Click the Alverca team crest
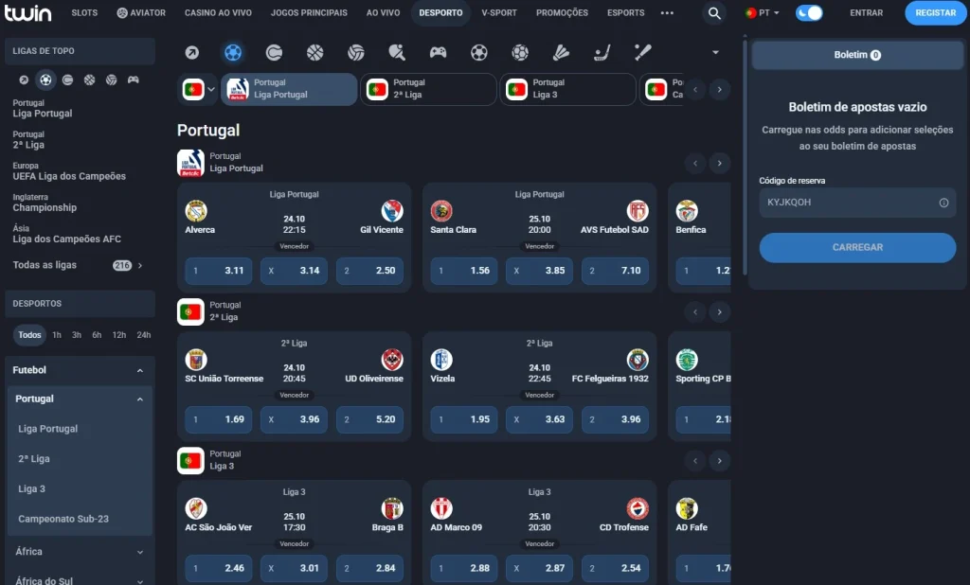Image resolution: width=970 pixels, height=585 pixels. [x=196, y=211]
